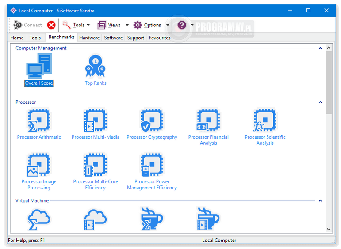Click the Sandra app icon in title bar
The image size is (341, 249).
(13, 11)
